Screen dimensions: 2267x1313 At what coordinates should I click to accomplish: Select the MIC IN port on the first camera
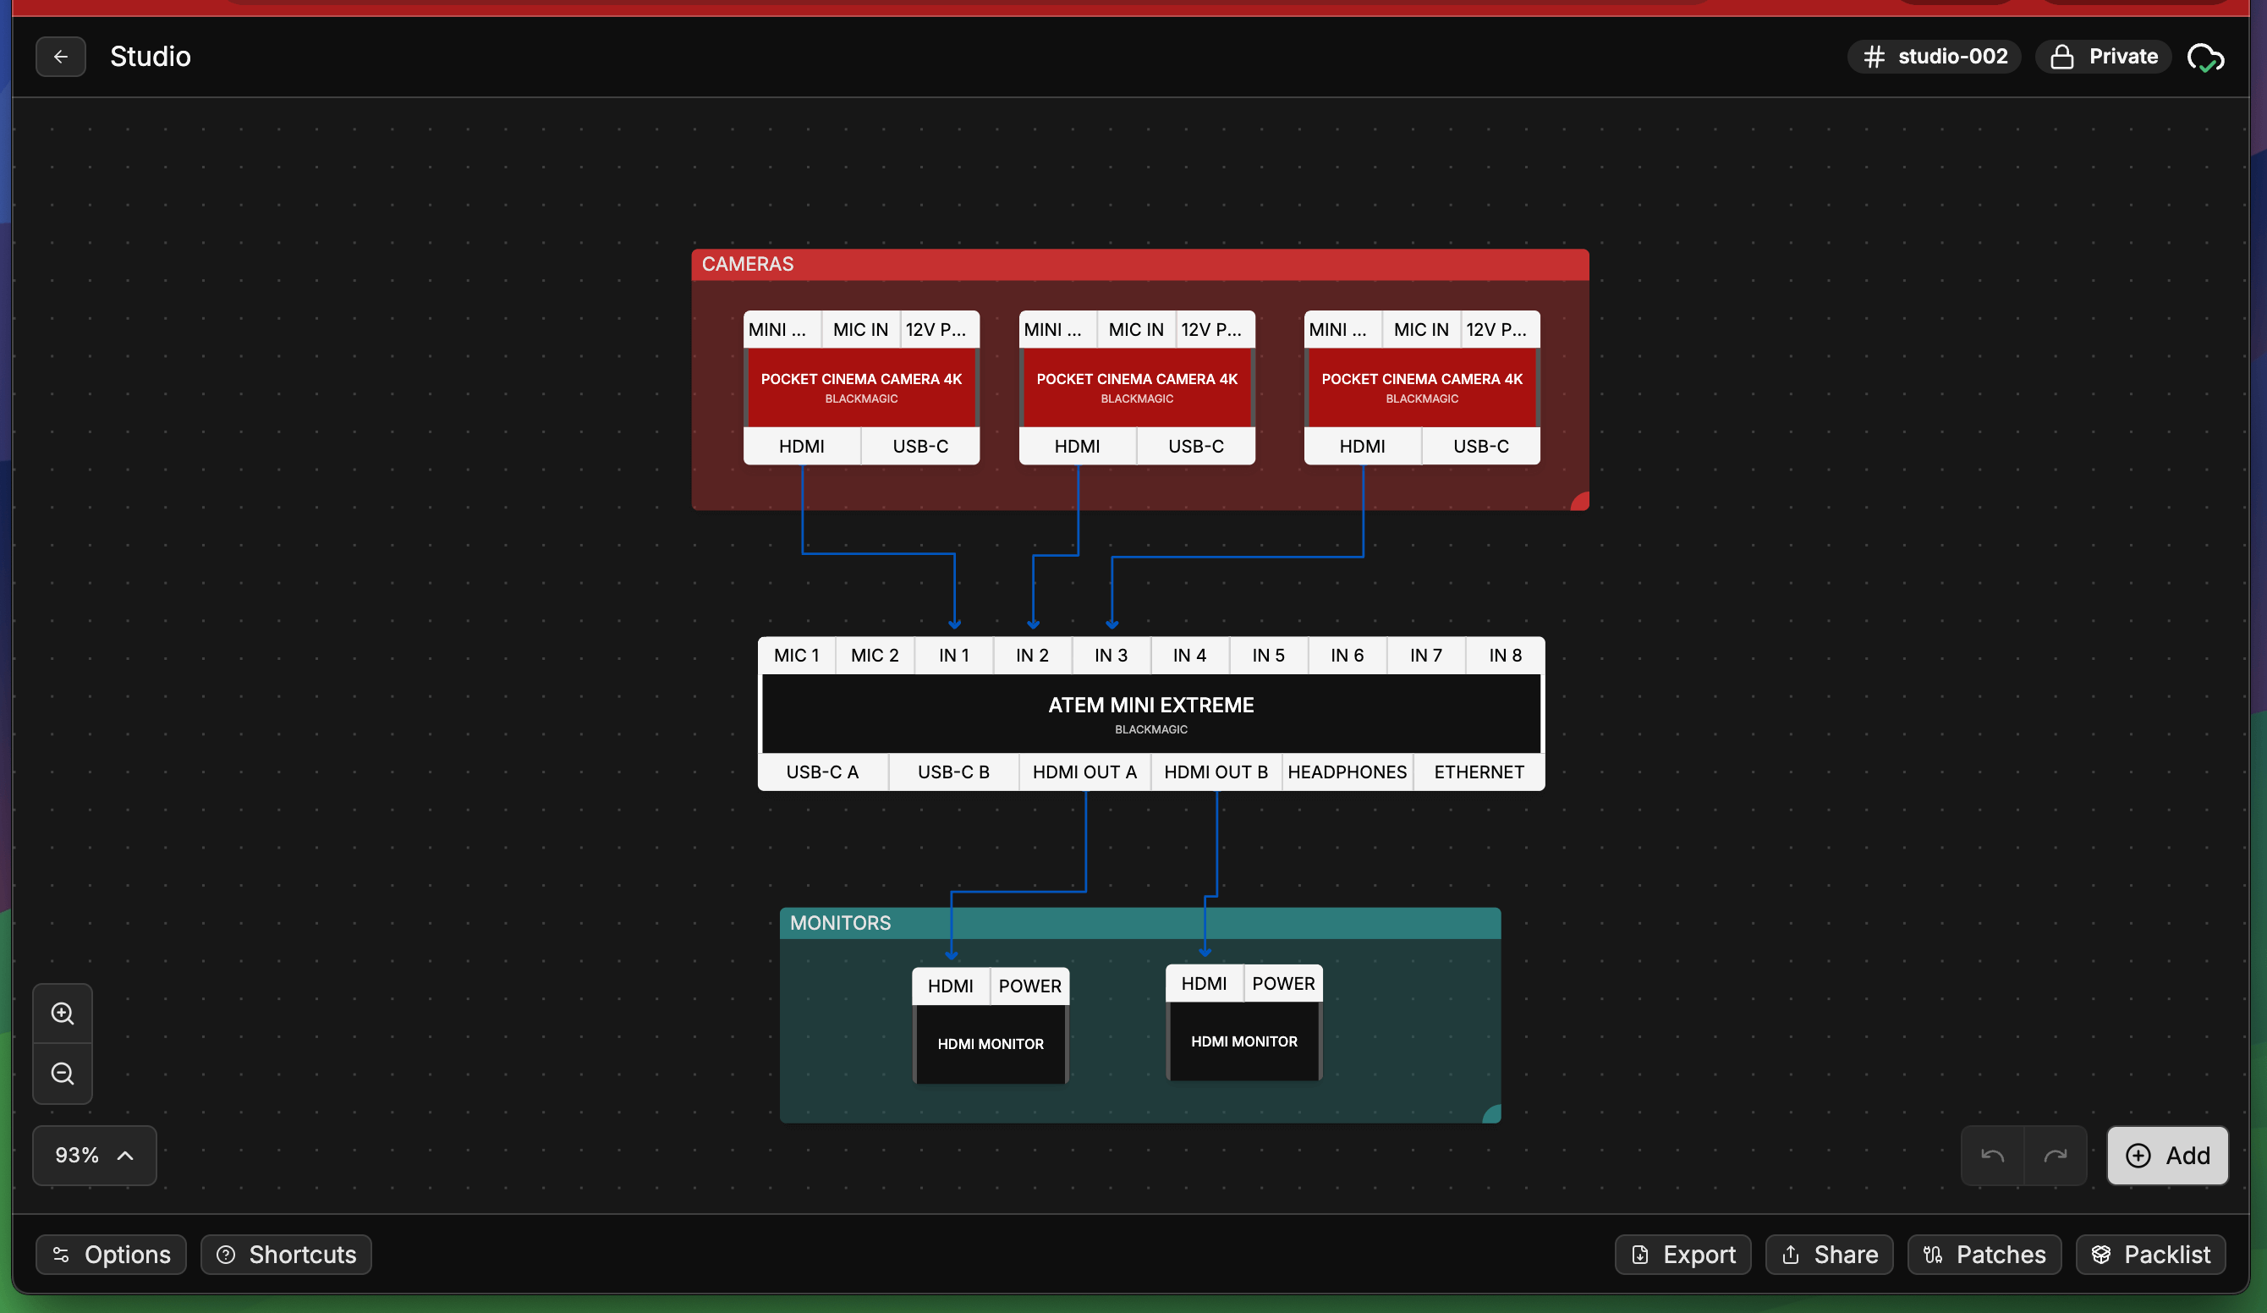pyautogui.click(x=859, y=329)
